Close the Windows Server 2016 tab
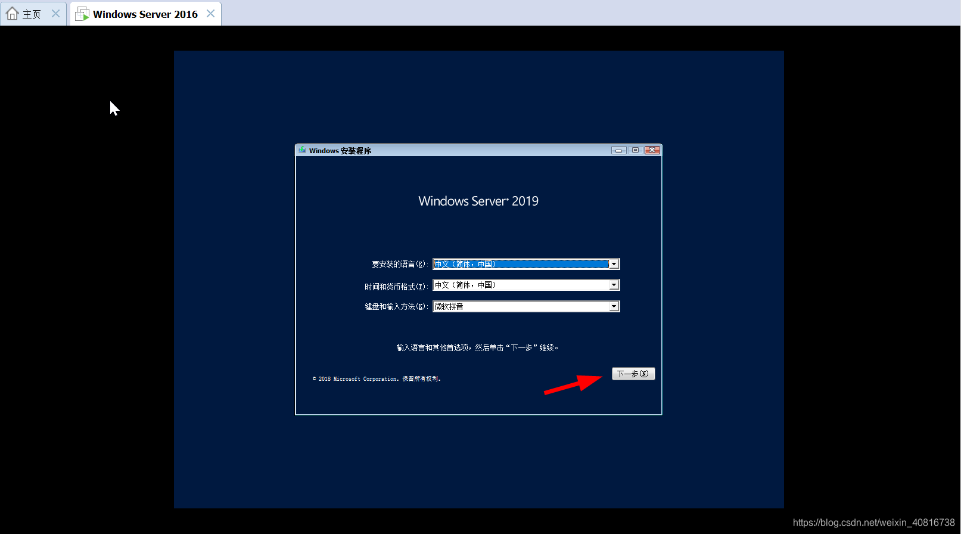Viewport: 961px width, 534px height. click(x=210, y=13)
